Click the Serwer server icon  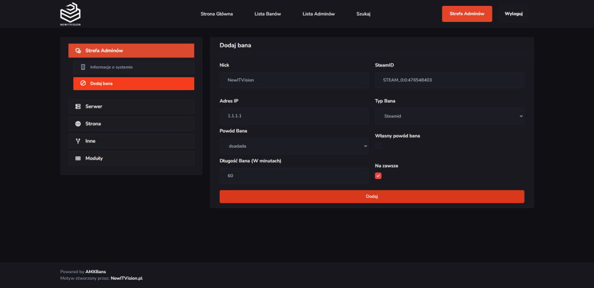[78, 107]
